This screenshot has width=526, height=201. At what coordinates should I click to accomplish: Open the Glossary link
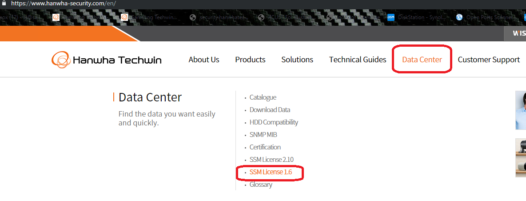(x=261, y=185)
